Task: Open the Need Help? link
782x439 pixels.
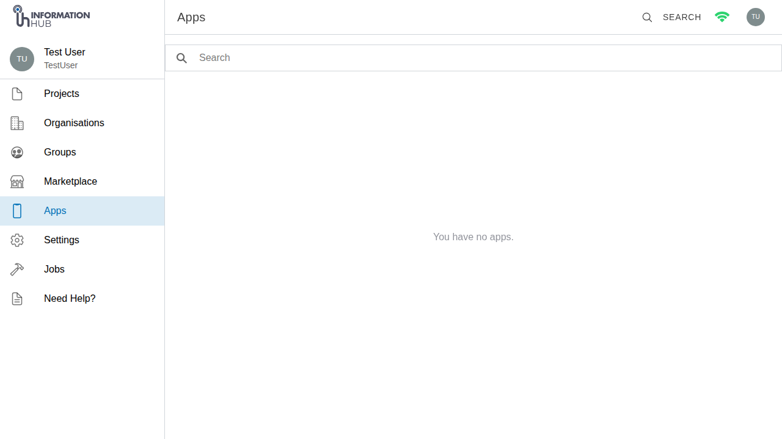Action: [82, 299]
